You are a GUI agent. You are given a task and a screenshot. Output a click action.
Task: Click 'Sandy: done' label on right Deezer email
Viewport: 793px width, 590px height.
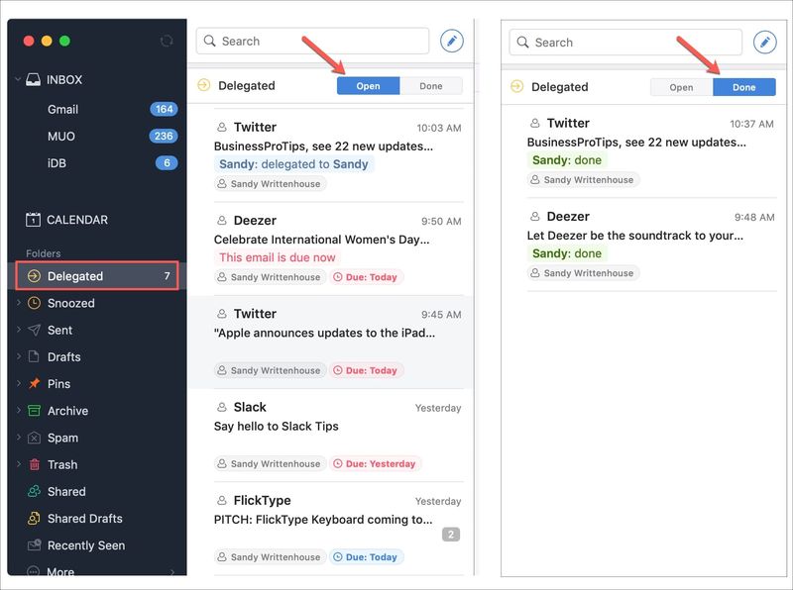pyautogui.click(x=567, y=253)
